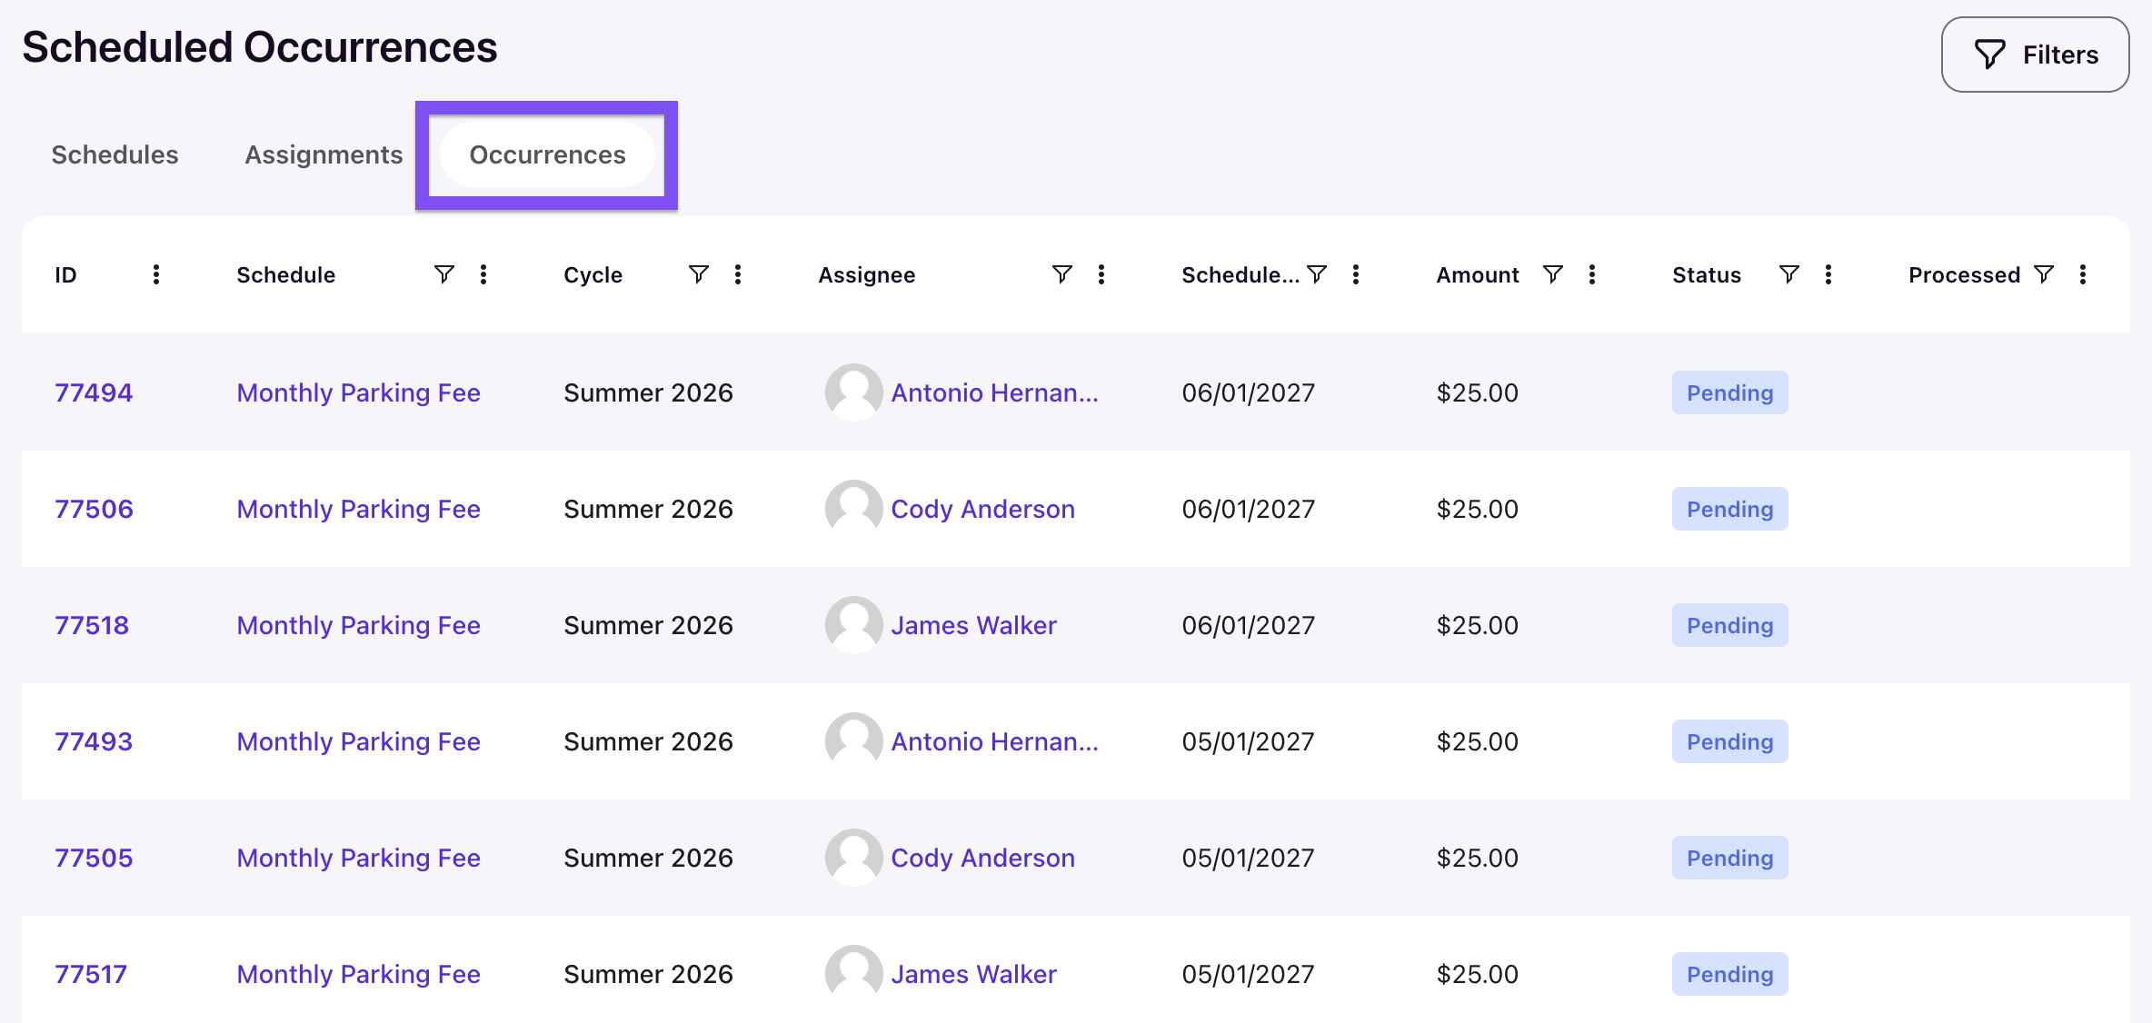Open Cody Anderson profile in row 77505

coord(982,858)
